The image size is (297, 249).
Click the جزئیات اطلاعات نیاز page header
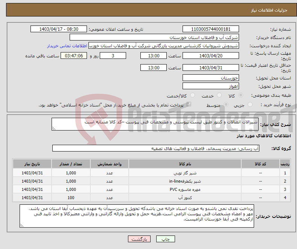click(269, 10)
